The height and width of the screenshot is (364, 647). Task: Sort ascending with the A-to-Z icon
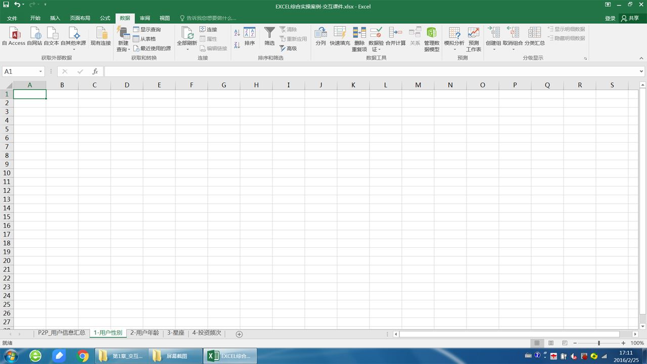[237, 33]
